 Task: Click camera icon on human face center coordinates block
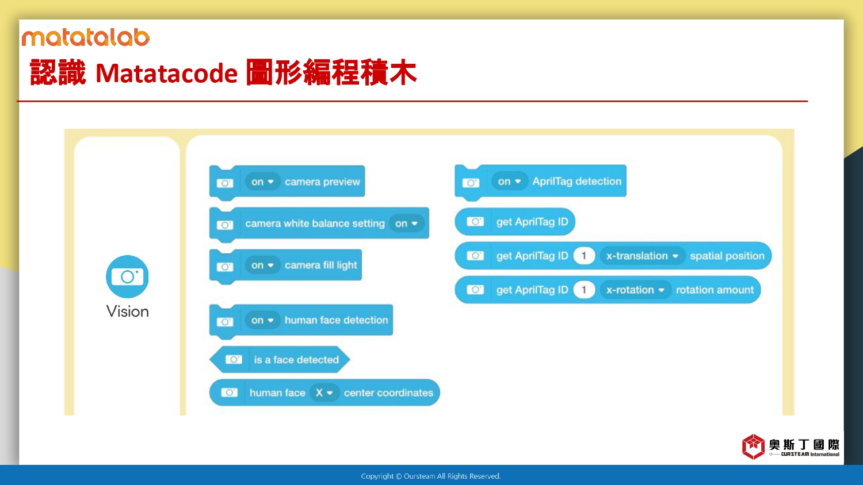click(x=230, y=392)
